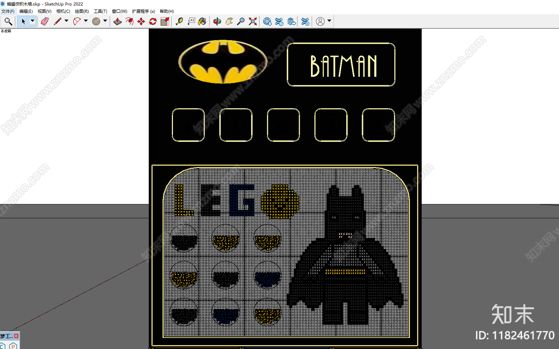559x349 pixels.
Task: Select the red Move arrows tool
Action: click(x=141, y=22)
